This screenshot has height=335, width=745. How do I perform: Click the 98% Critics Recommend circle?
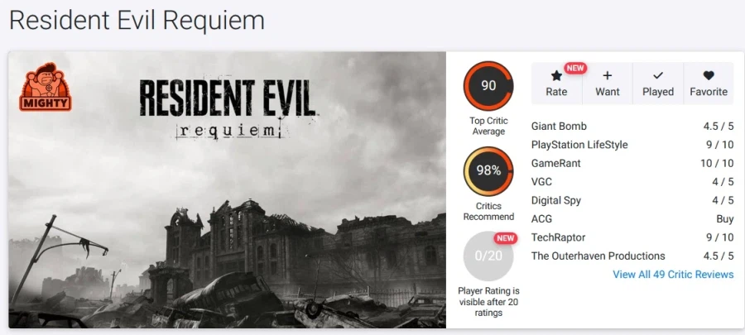[x=488, y=171]
